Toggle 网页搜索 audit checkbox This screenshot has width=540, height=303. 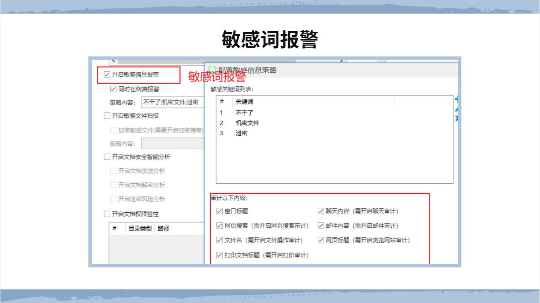[220, 226]
